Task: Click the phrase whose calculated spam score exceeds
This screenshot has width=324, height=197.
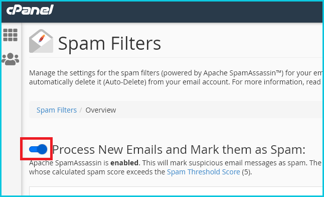Action: (x=97, y=172)
